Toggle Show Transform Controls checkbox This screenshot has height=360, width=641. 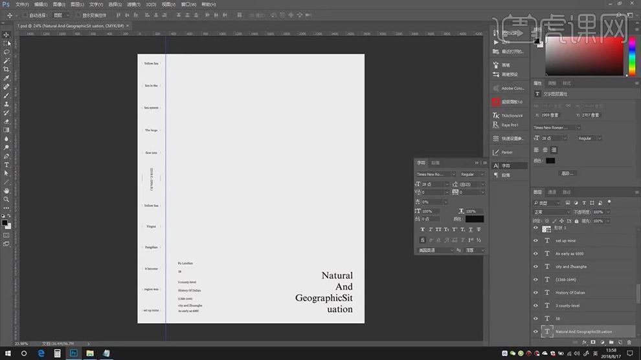[x=78, y=15]
